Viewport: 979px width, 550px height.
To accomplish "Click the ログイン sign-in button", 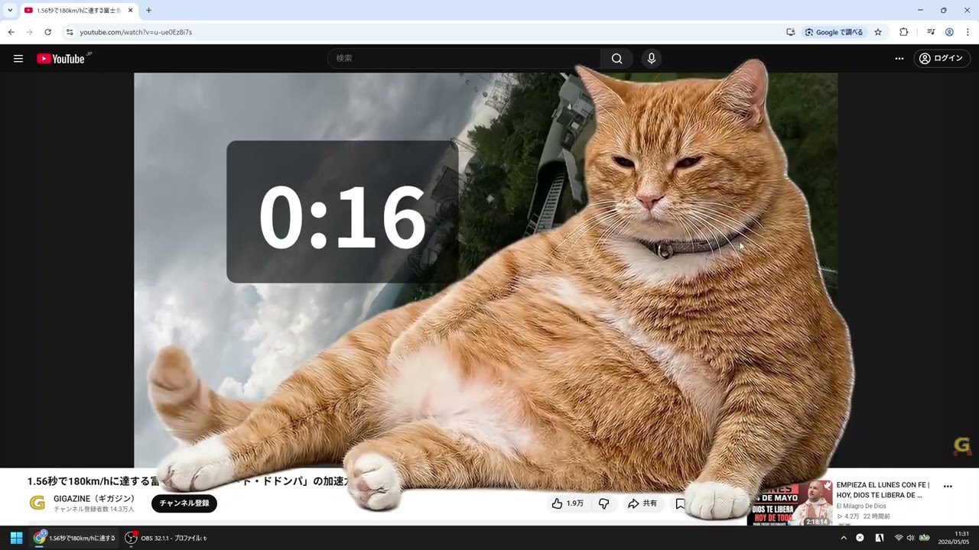I will [942, 59].
